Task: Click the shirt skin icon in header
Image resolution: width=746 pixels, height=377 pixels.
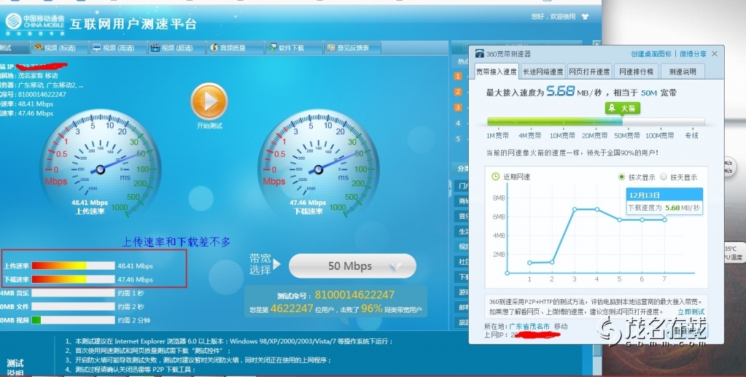Action: 585,17
